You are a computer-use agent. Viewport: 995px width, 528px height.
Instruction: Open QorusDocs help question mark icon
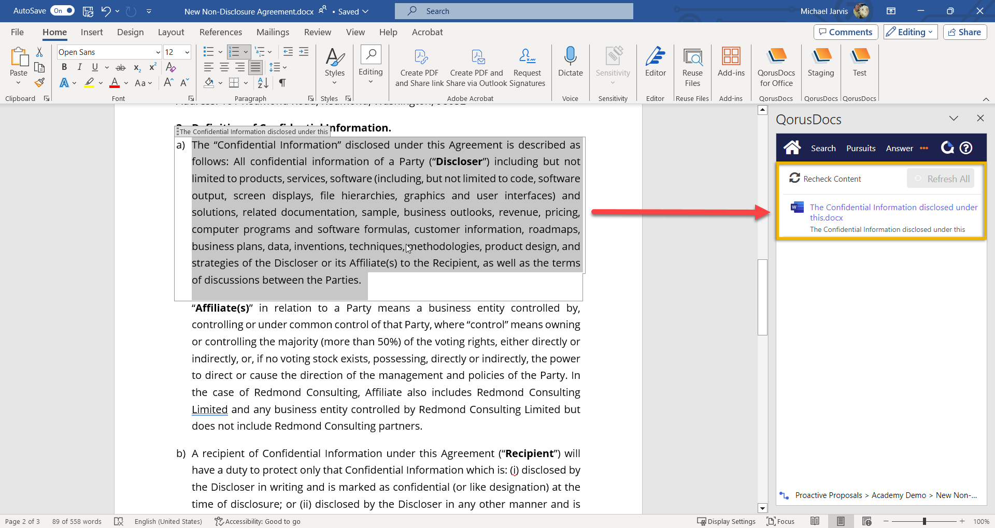(x=966, y=148)
